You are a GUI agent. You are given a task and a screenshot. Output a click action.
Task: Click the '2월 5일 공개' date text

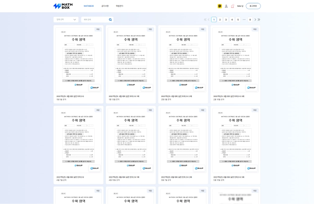tap(166, 99)
